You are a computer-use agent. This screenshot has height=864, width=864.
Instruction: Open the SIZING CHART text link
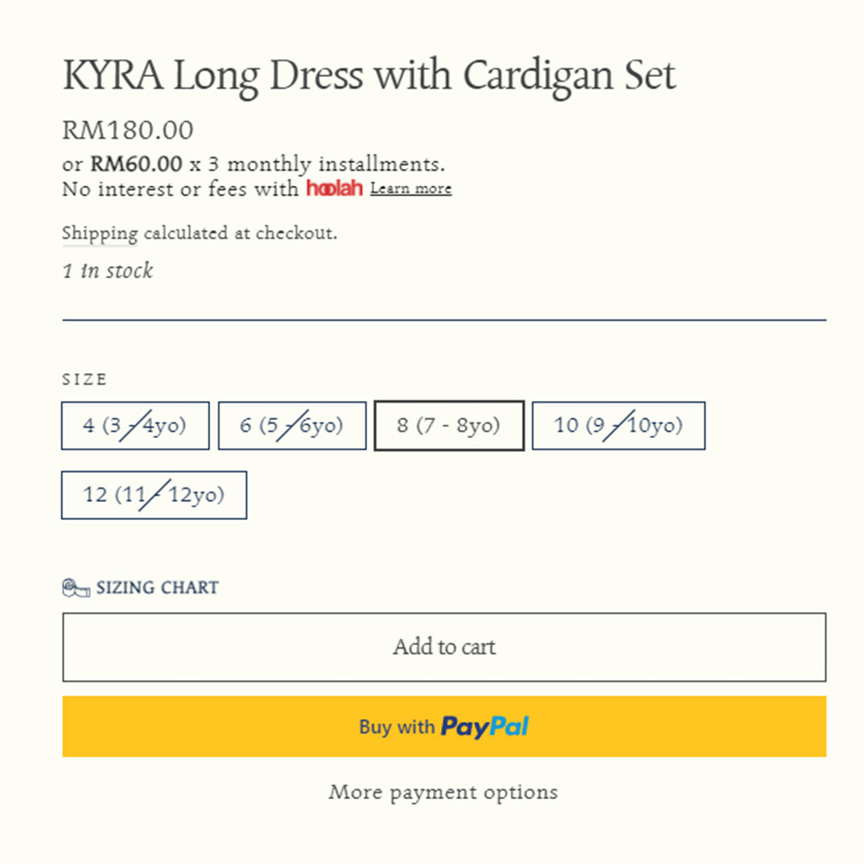pos(157,588)
